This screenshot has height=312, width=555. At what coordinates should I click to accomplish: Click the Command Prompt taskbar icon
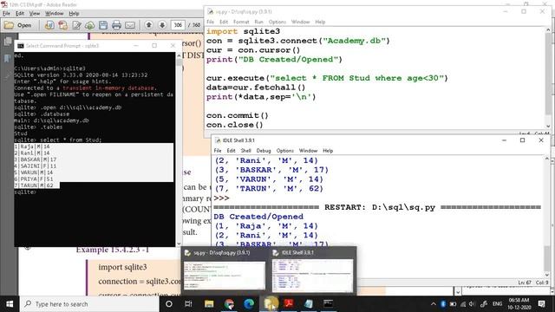[329, 304]
